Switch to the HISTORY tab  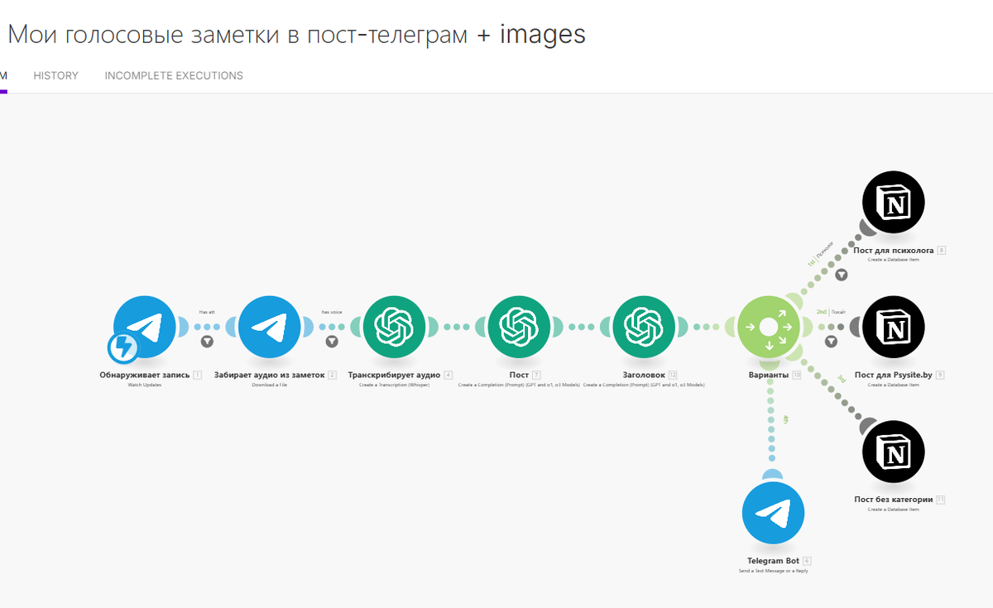pos(56,75)
